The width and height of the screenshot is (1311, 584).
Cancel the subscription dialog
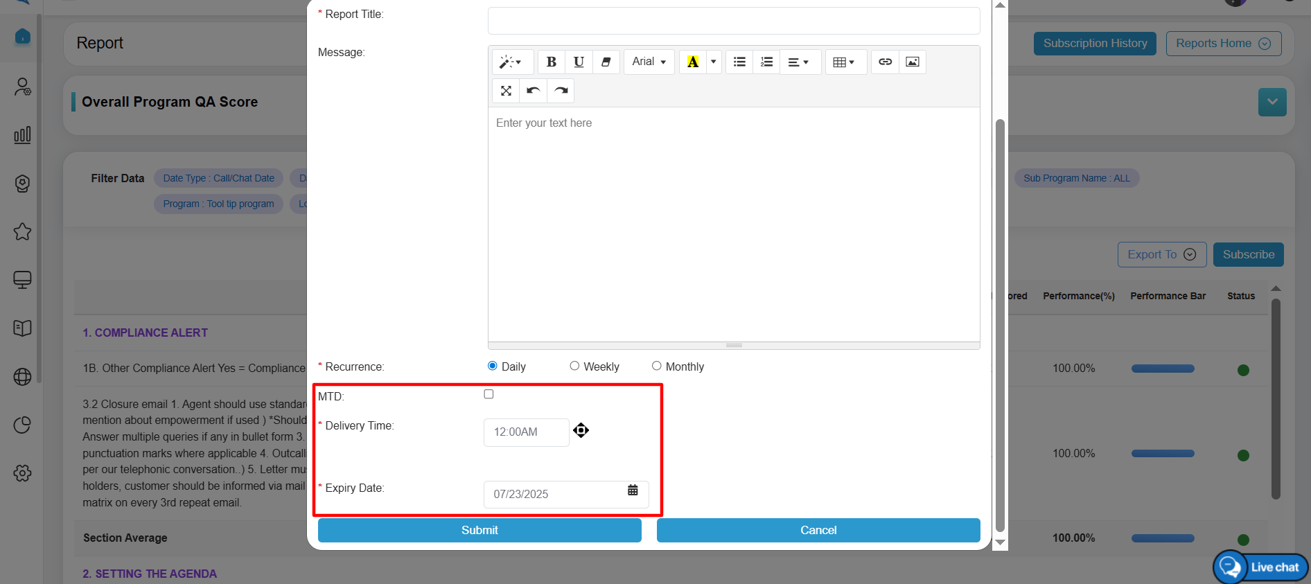coord(818,530)
